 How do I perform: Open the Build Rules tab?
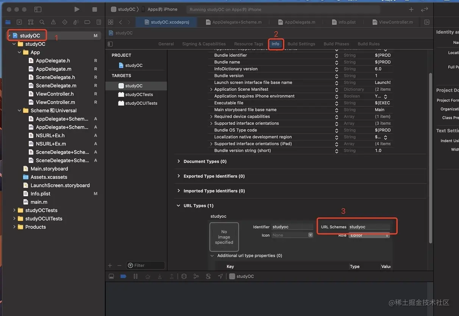368,44
